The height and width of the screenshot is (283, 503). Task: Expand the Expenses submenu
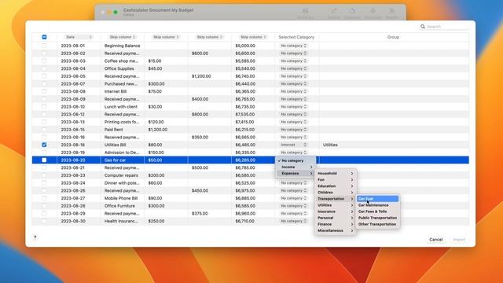296,173
